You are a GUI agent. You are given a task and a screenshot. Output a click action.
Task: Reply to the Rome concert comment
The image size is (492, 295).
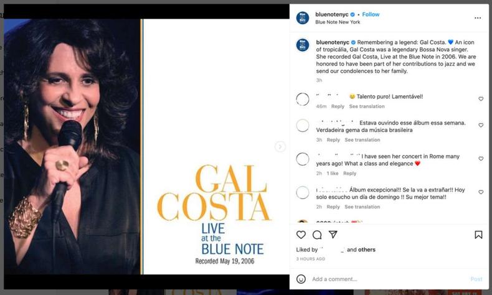click(x=349, y=174)
